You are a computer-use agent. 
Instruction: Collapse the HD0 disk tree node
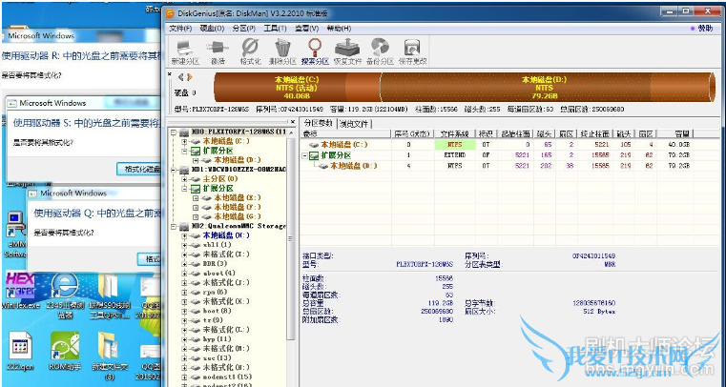click(173, 132)
